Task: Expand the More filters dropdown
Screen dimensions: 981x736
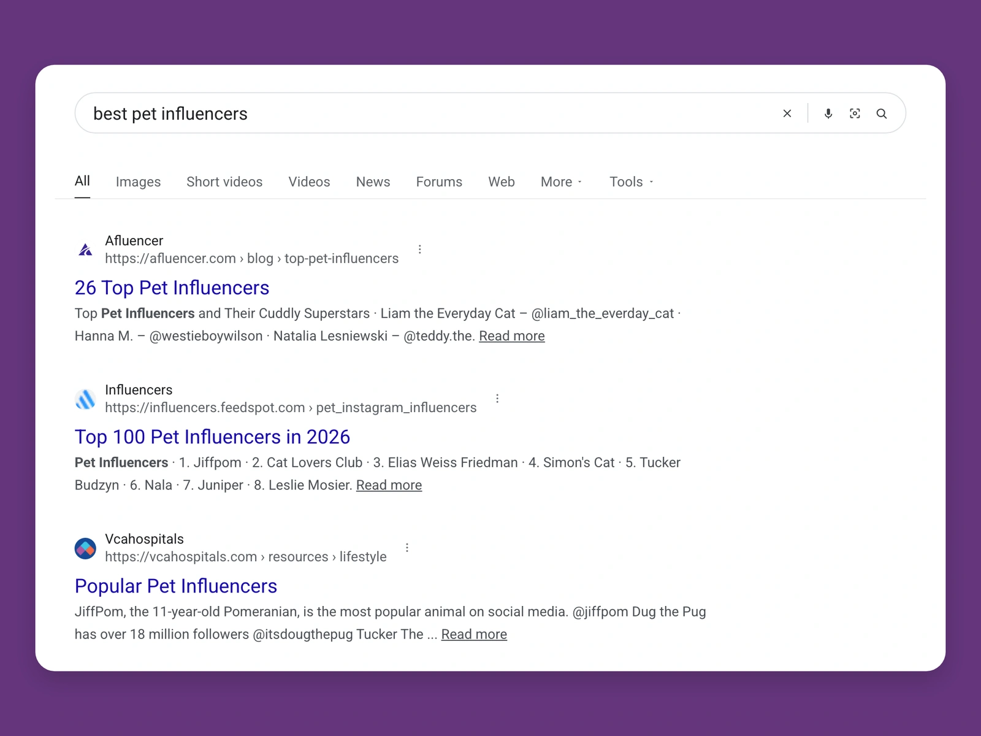Action: pyautogui.click(x=561, y=182)
